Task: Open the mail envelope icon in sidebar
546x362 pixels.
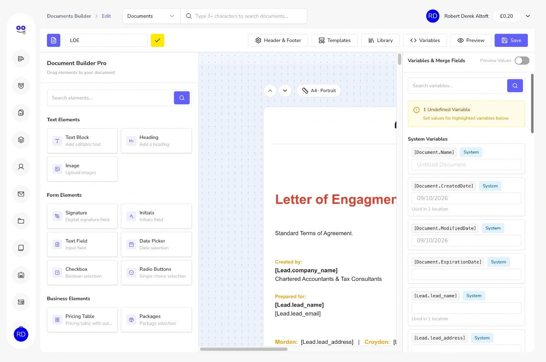Action: pos(21,194)
